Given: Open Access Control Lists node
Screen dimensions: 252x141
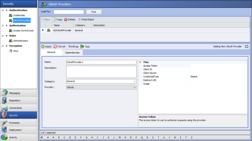Looking at the screenshot, I should (23, 31).
